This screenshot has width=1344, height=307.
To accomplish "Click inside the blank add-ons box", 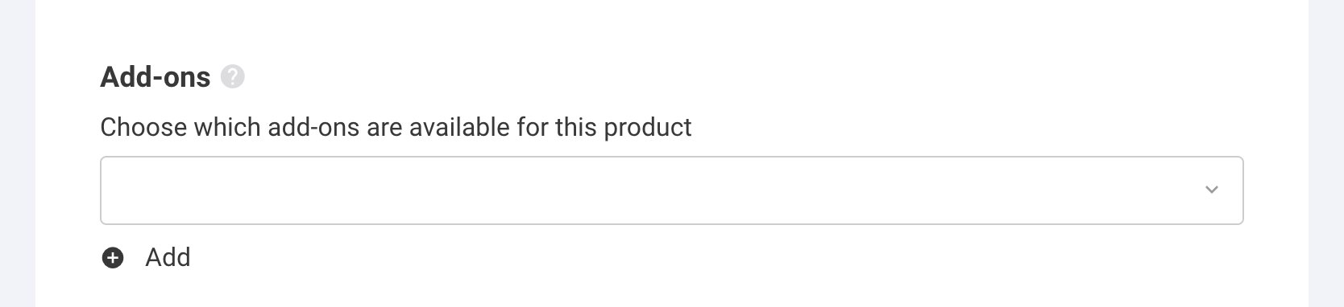I will pos(671,190).
